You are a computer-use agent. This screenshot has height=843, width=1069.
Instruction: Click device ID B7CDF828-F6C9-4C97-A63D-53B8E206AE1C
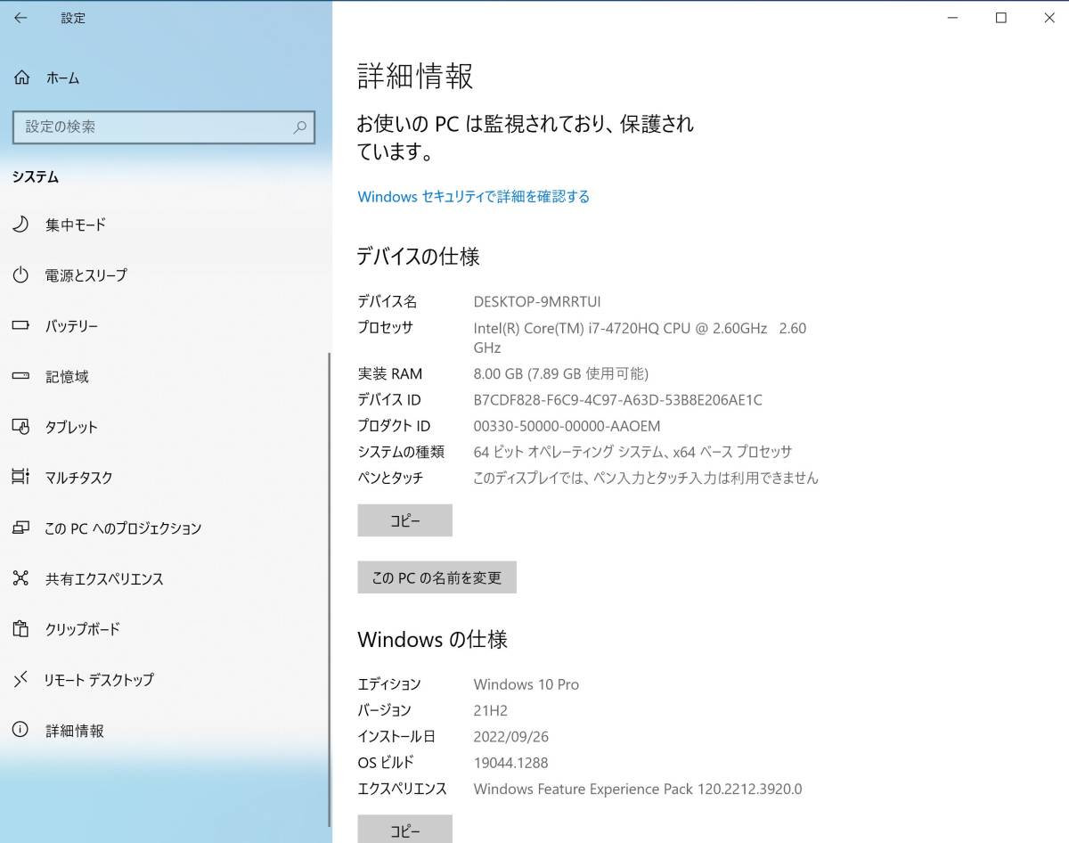pyautogui.click(x=618, y=400)
